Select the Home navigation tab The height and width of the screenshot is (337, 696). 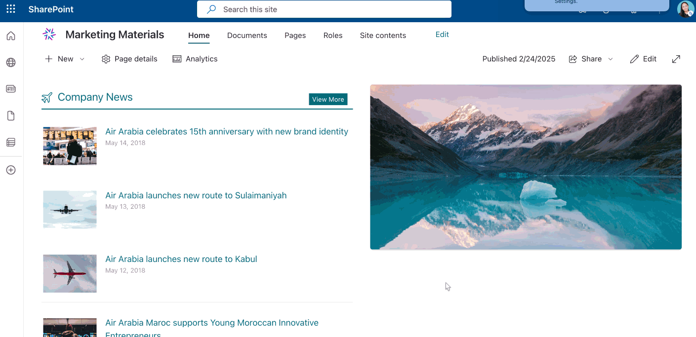(x=199, y=36)
